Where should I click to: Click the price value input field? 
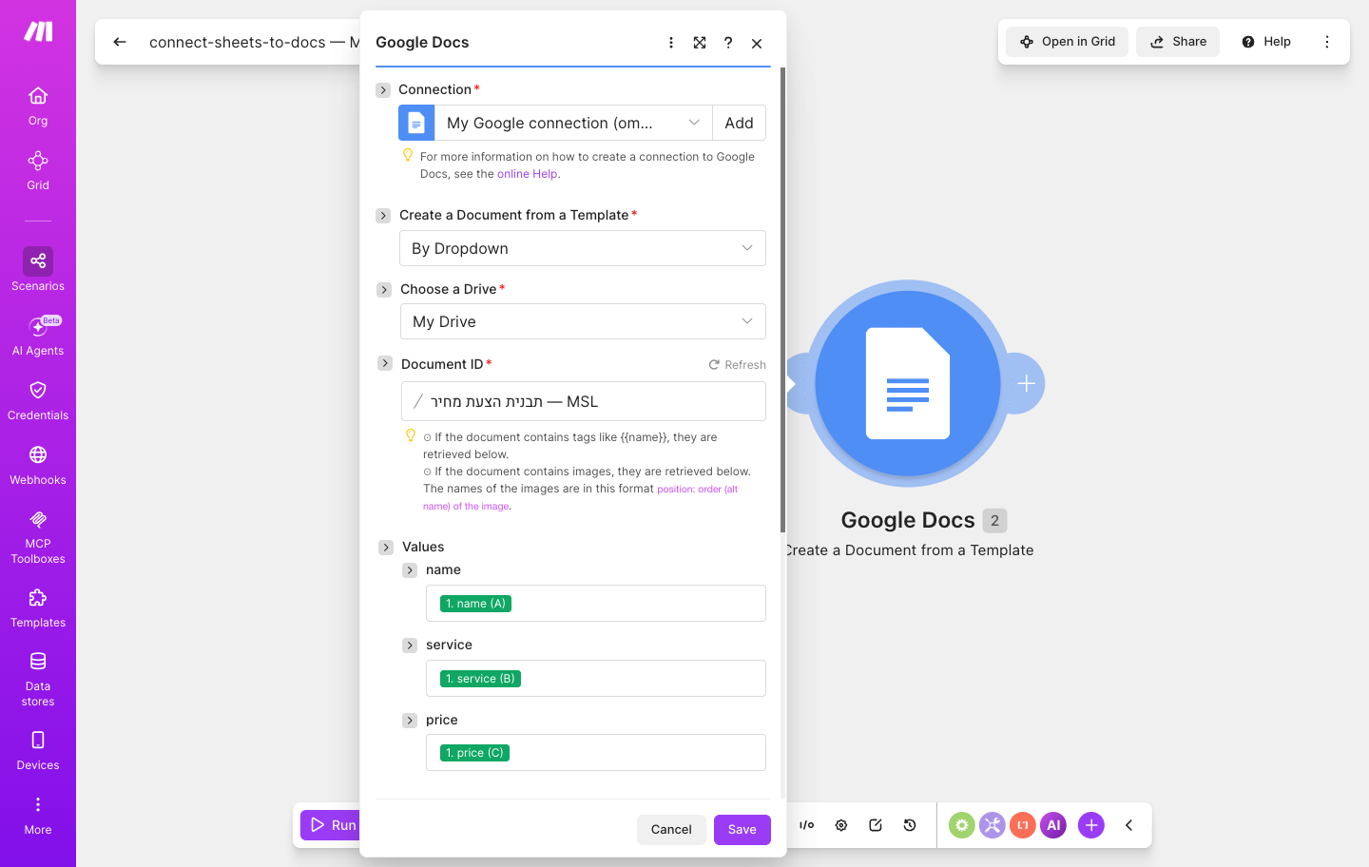pos(596,753)
